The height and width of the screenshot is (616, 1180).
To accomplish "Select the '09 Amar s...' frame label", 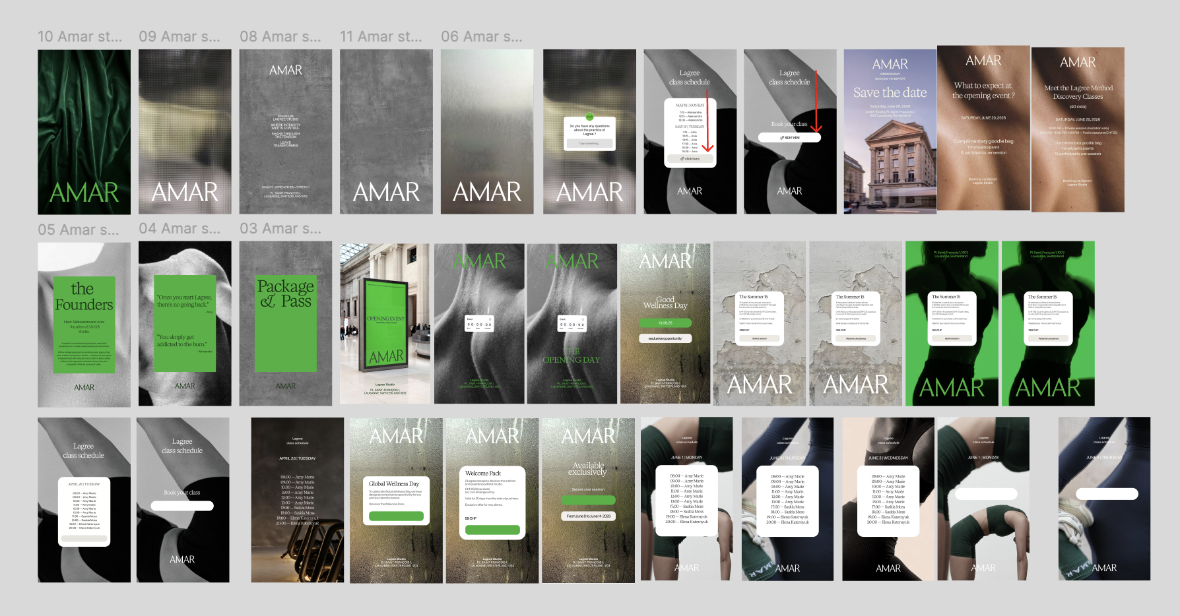I will 180,37.
